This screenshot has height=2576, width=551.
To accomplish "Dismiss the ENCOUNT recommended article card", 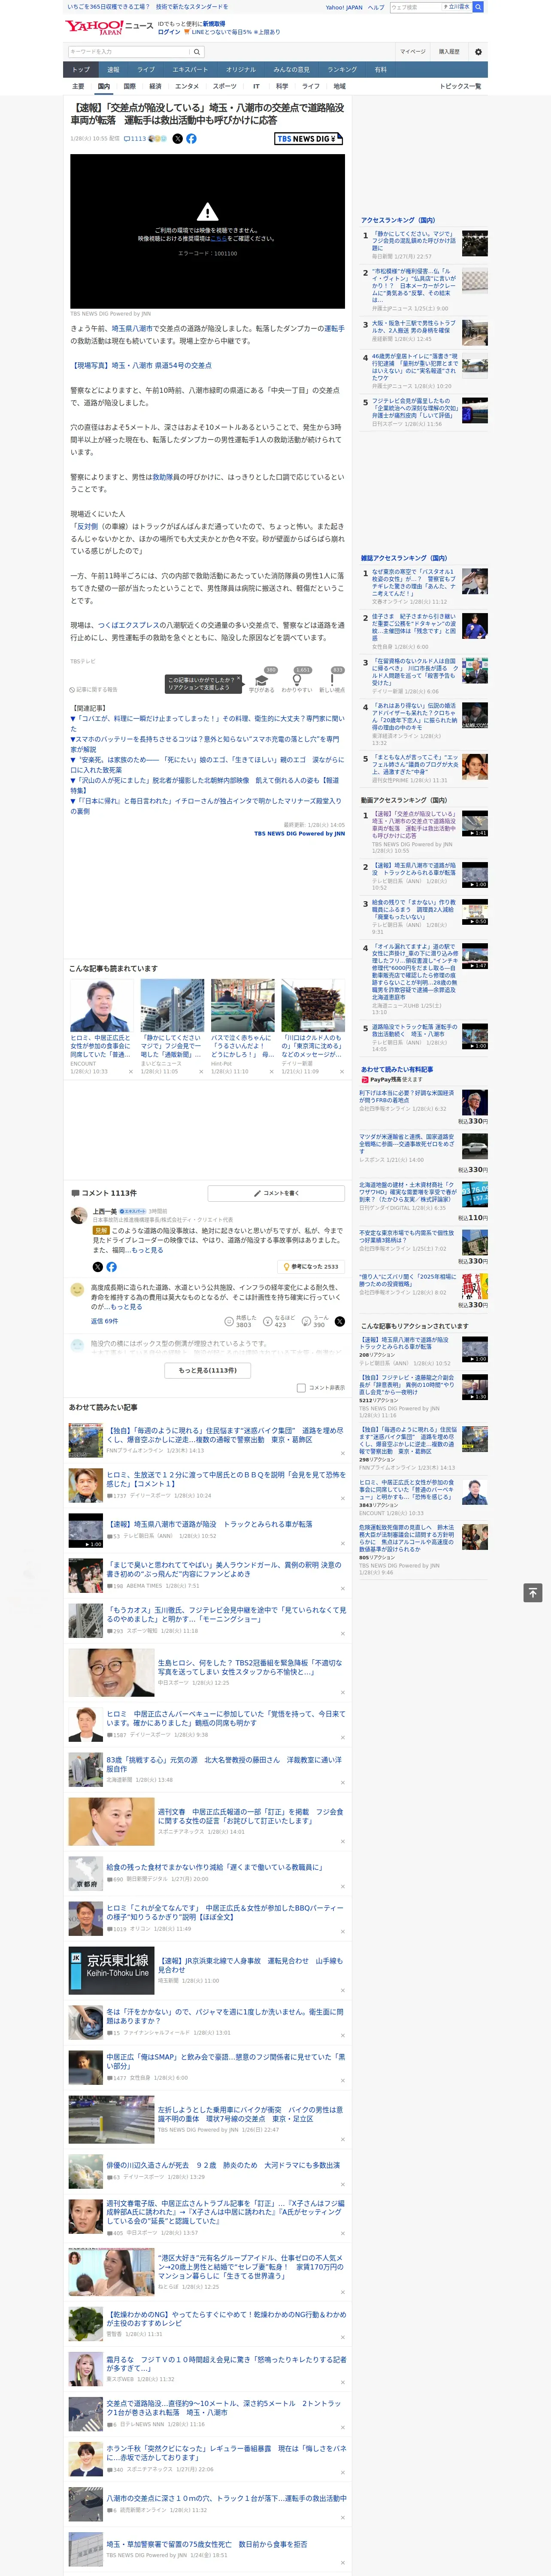I will click(130, 1071).
